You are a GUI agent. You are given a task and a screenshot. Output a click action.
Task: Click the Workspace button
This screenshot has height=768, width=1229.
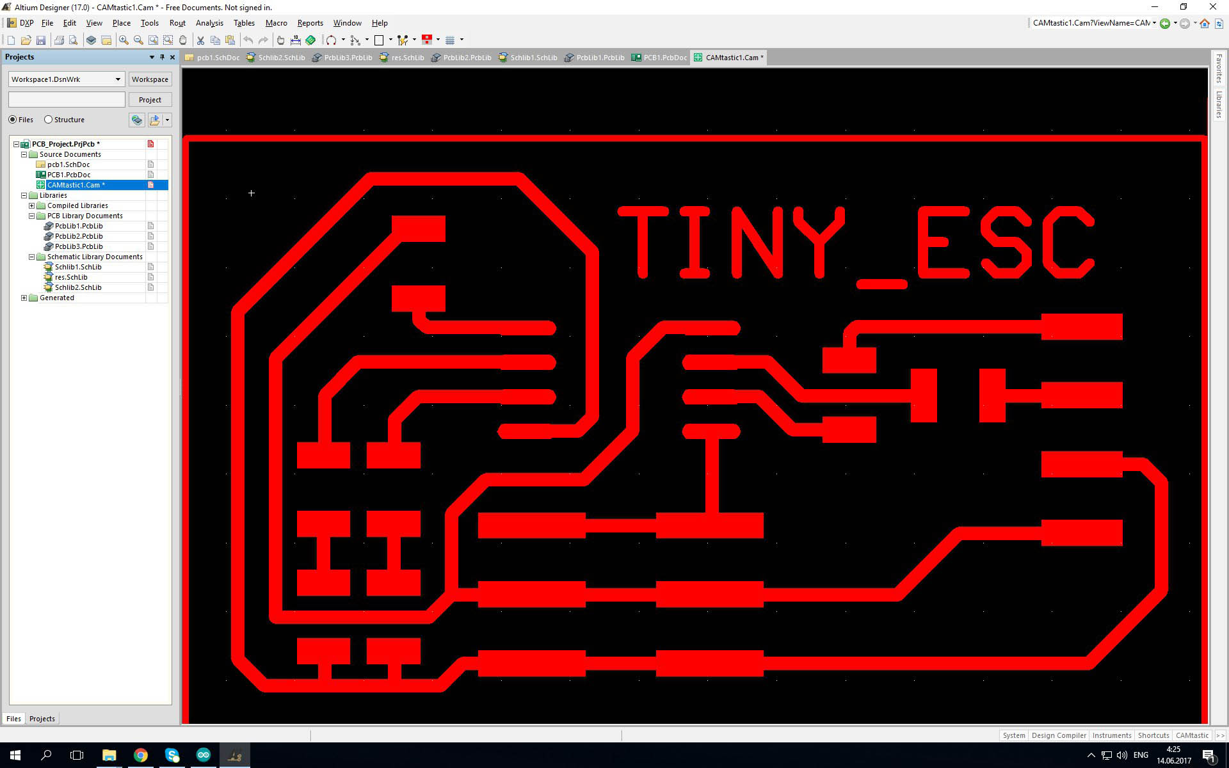[150, 79]
